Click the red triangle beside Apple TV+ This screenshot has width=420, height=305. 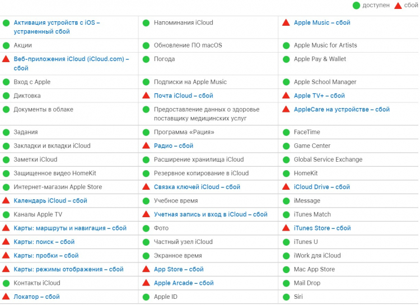pyautogui.click(x=286, y=95)
